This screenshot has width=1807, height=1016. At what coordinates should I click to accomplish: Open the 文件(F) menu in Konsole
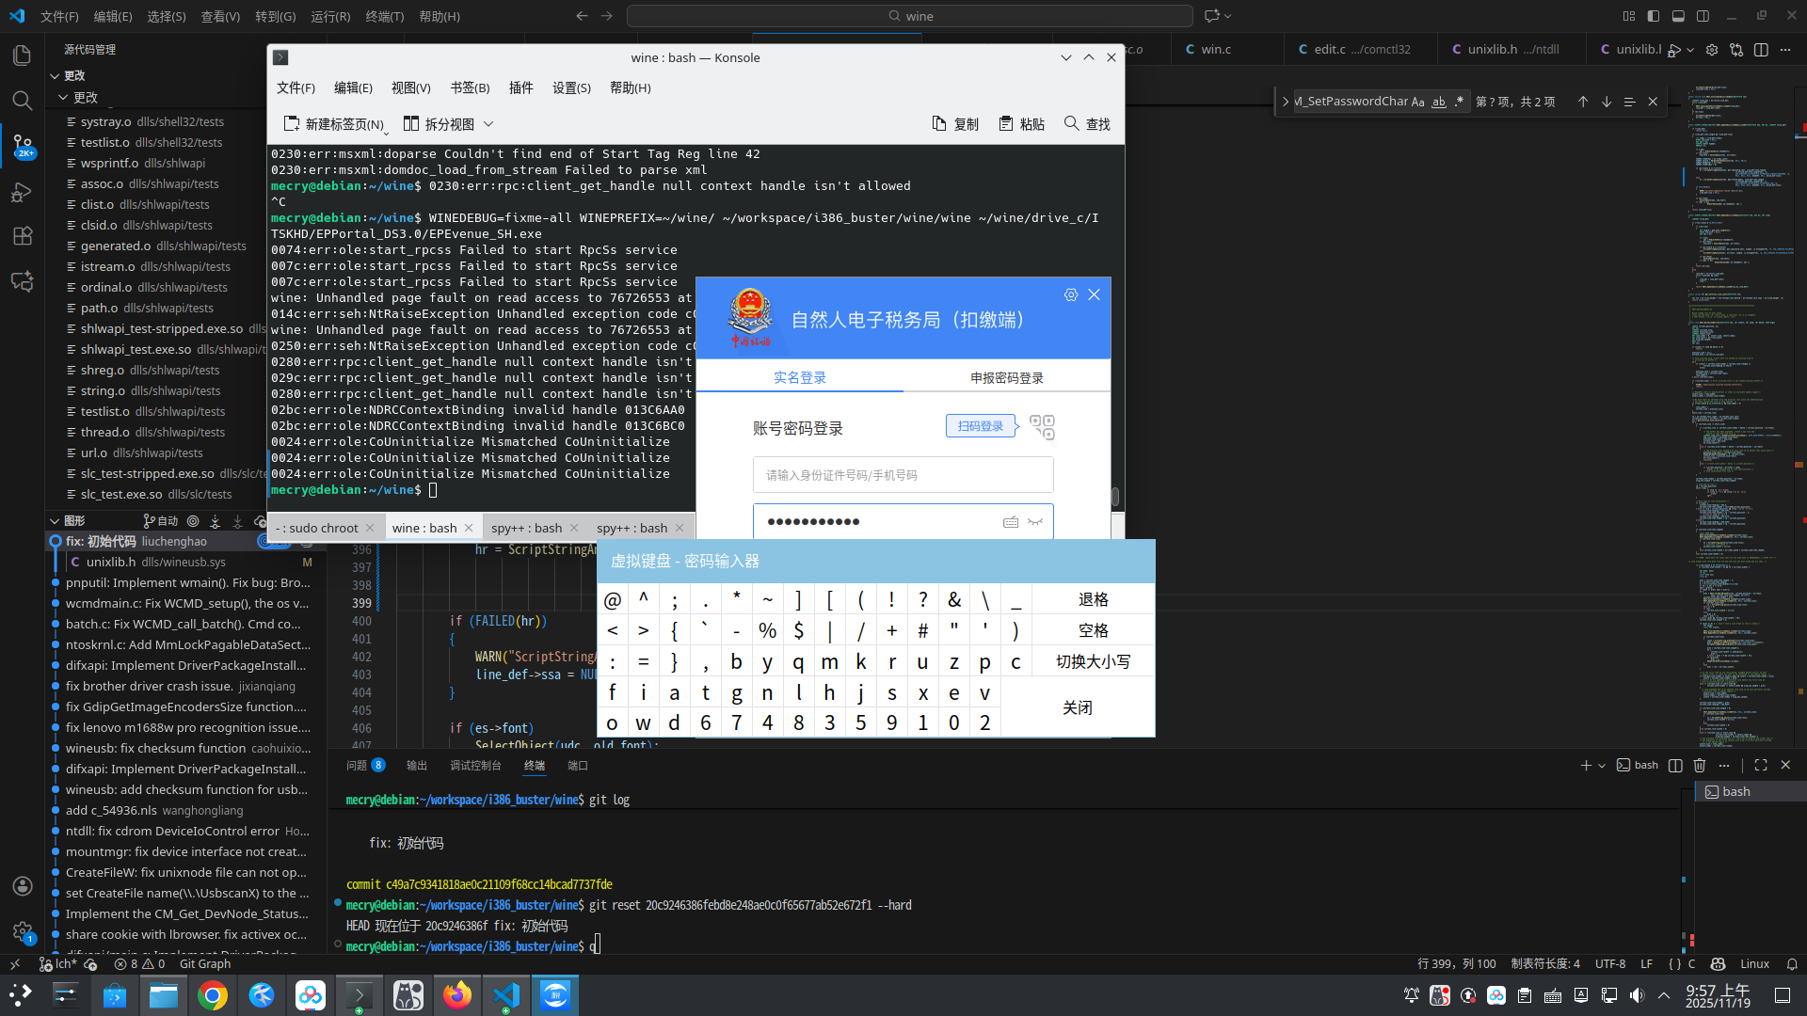(295, 87)
